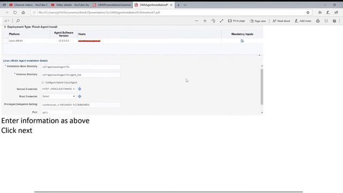Click the Mandatory Inputs column header
343x193 pixels.
[x=242, y=34]
